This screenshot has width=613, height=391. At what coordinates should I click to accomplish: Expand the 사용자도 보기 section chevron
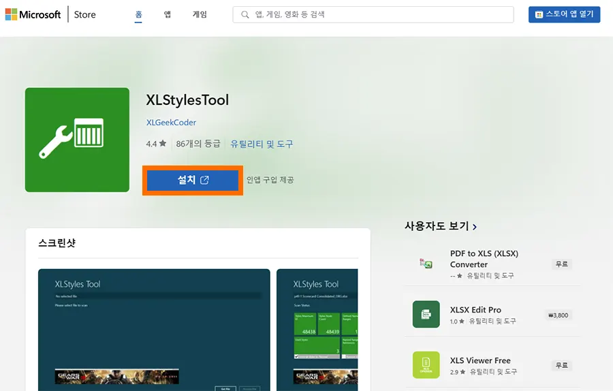point(475,227)
